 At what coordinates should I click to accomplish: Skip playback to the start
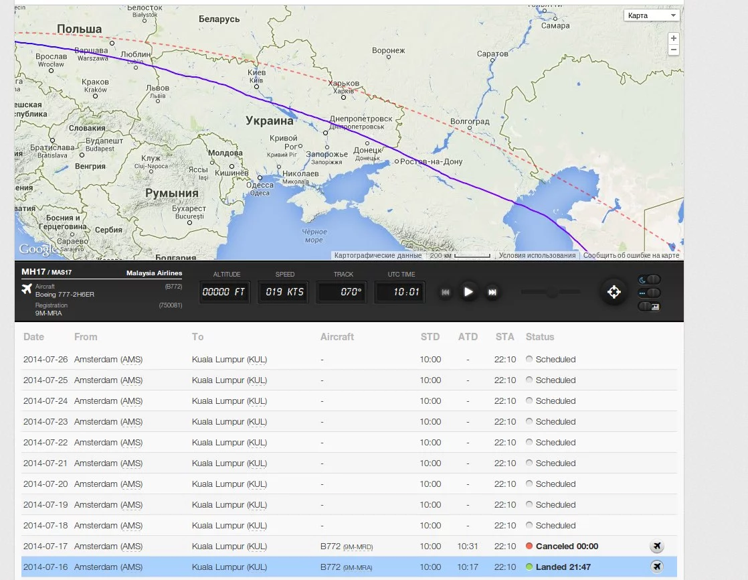click(446, 292)
